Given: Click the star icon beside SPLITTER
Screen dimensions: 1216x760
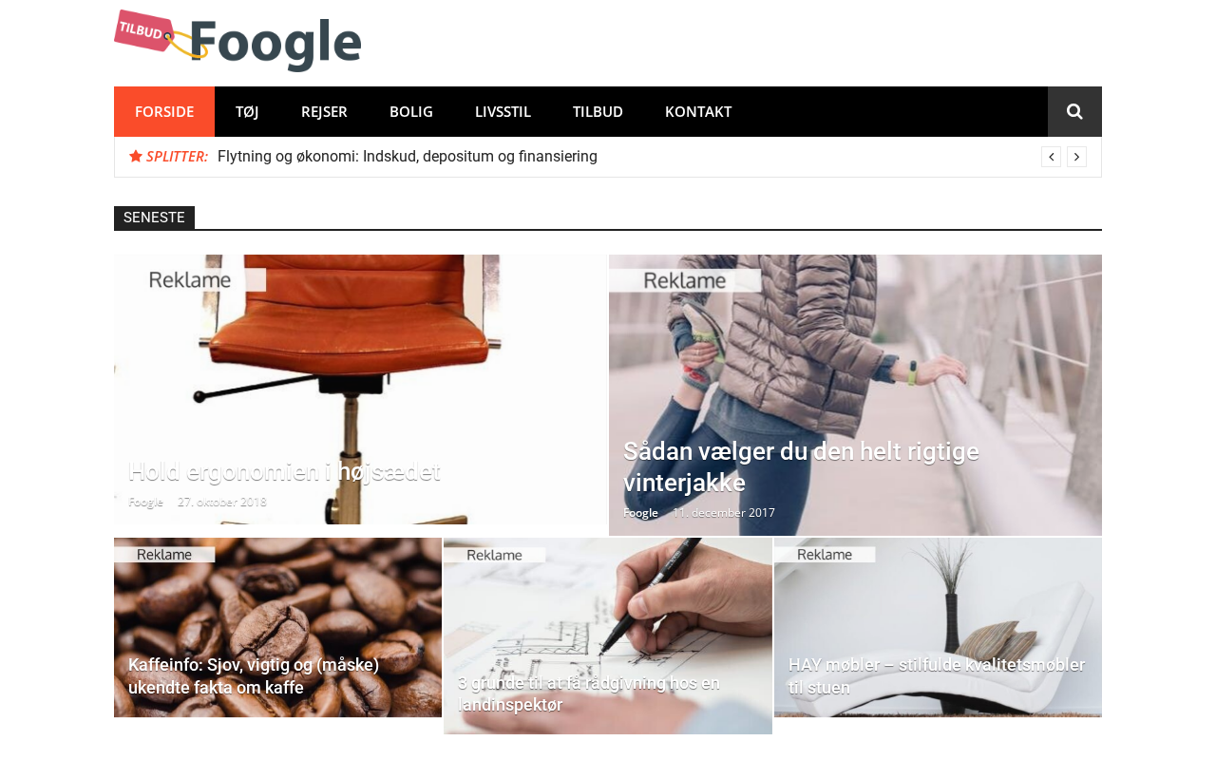Looking at the screenshot, I should coord(136,156).
